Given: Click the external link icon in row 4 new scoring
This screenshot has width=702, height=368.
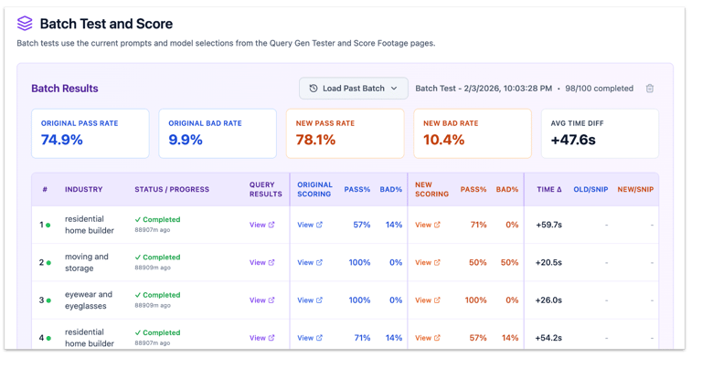Looking at the screenshot, I should 437,338.
